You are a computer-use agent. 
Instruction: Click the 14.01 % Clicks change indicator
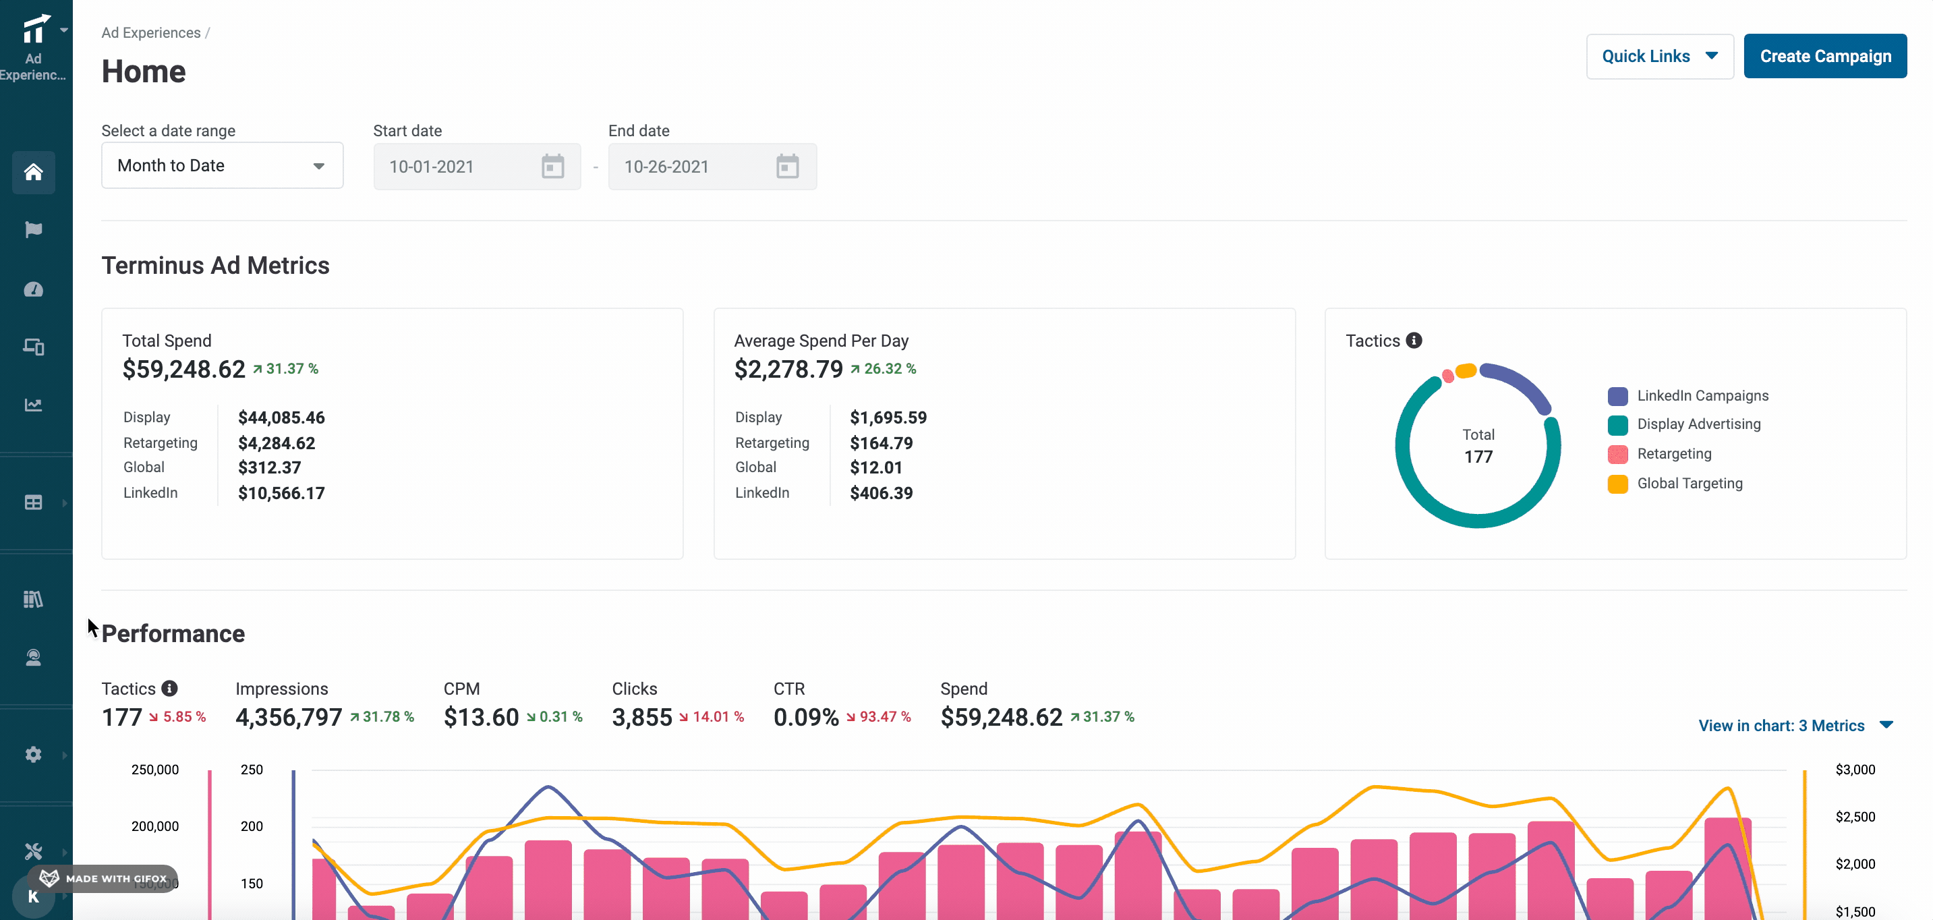point(712,716)
